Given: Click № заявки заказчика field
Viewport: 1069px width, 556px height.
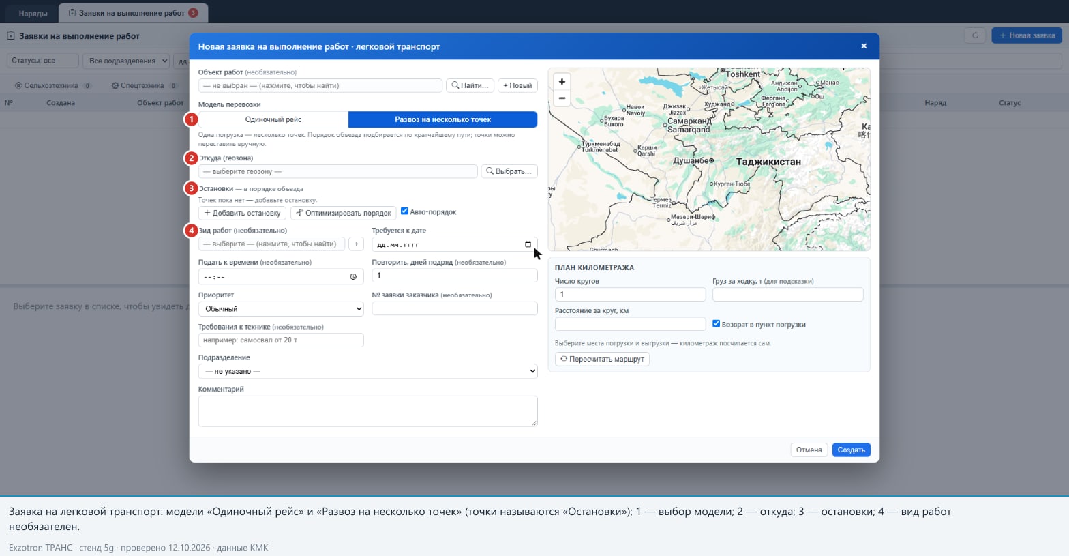Looking at the screenshot, I should tap(455, 308).
